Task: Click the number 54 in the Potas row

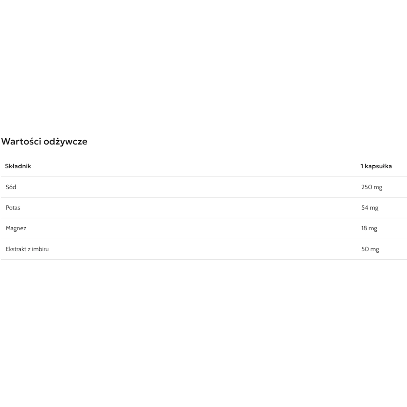Action: point(365,208)
